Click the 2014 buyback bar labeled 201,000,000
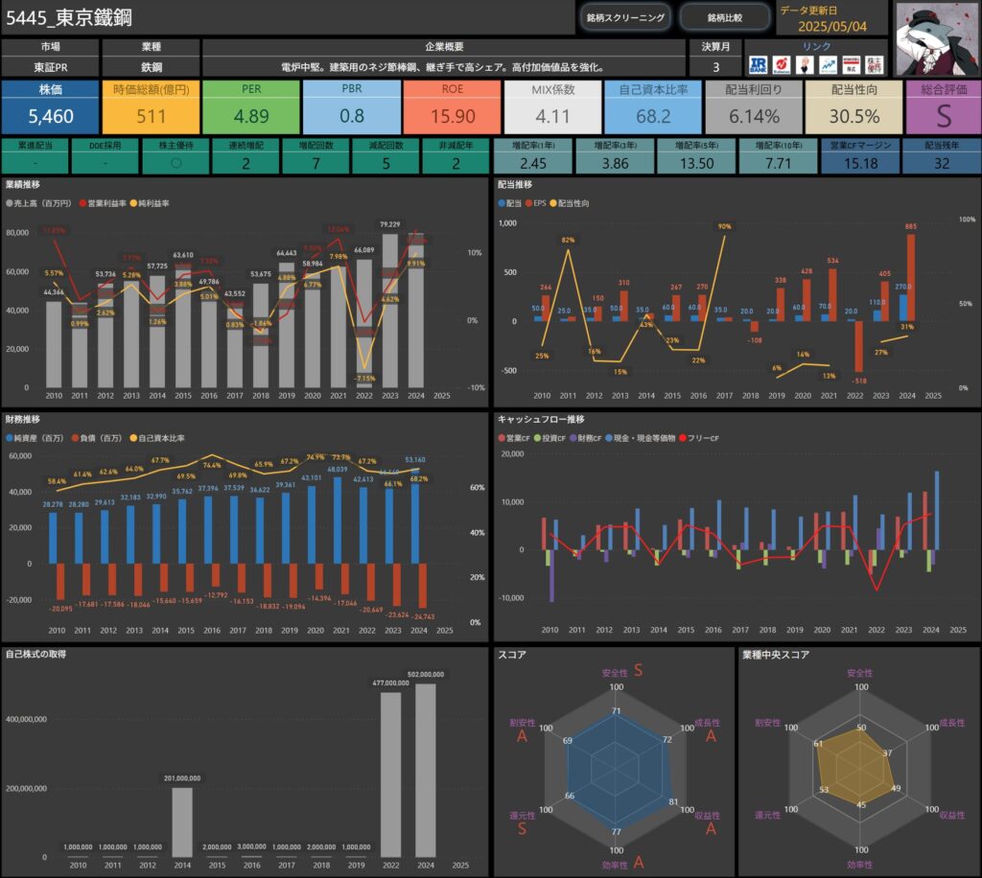The image size is (982, 878). 182,822
